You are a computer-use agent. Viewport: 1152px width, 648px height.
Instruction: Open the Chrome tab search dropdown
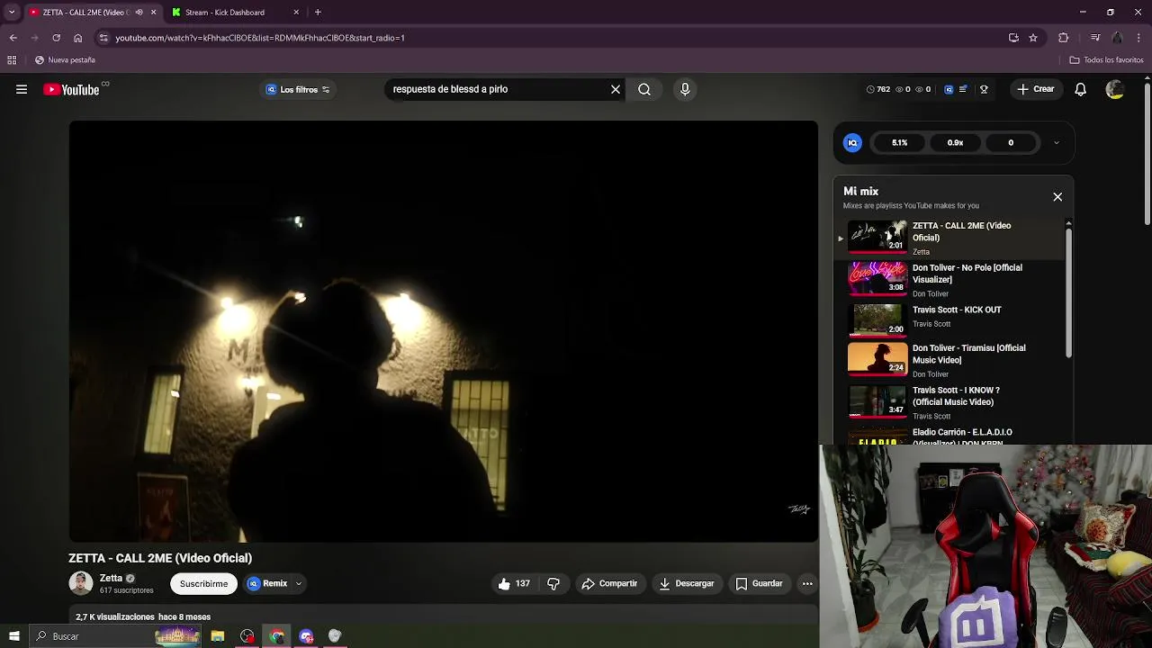[12, 13]
